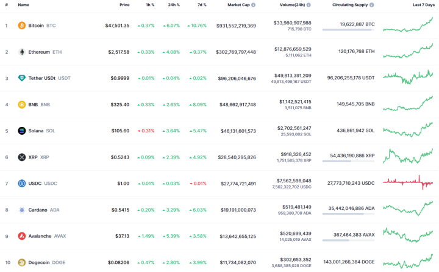Click Ethereum 24h change 4.08%
439x272 pixels.
pos(171,52)
